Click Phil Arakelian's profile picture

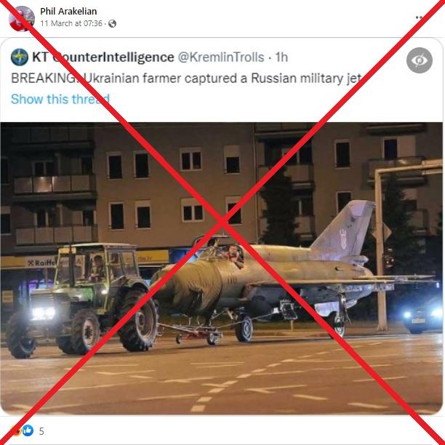pos(22,18)
